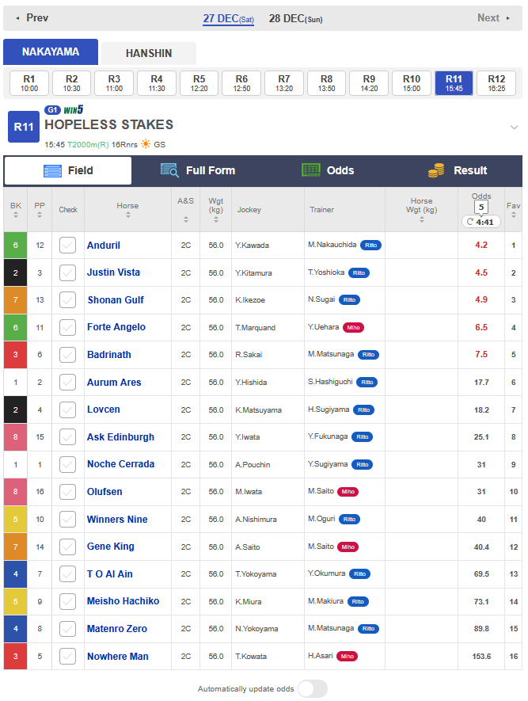
Task: Click the Field tab list icon
Action: point(52,171)
